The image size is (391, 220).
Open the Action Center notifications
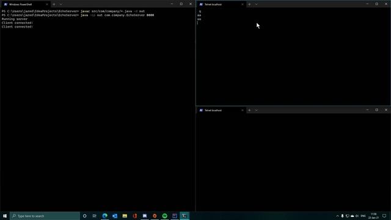pyautogui.click(x=384, y=216)
